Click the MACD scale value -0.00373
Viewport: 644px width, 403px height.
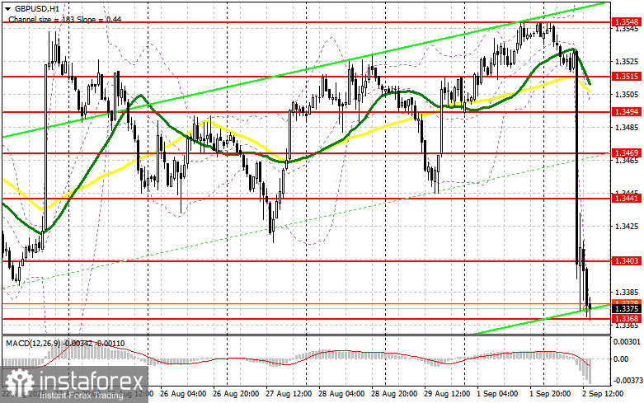[x=627, y=381]
